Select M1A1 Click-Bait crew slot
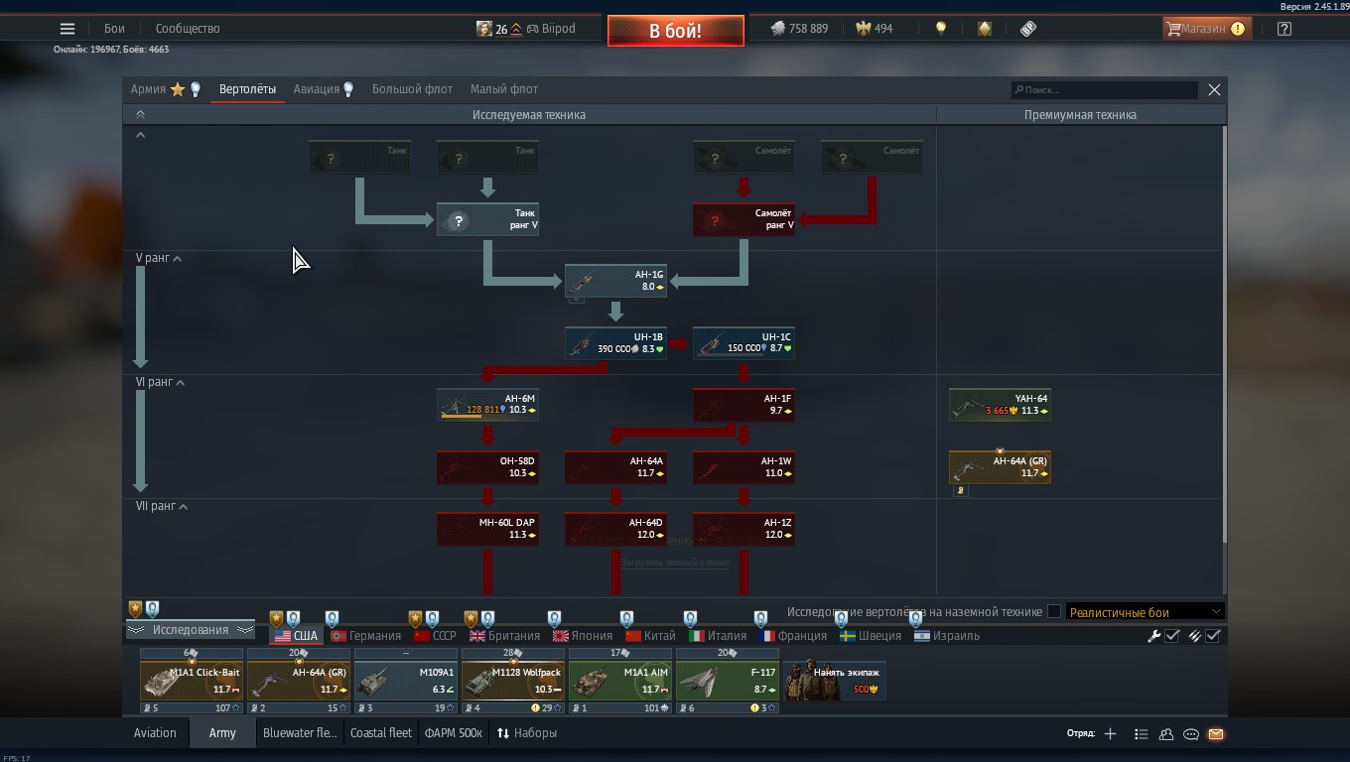Image resolution: width=1350 pixels, height=762 pixels. pyautogui.click(x=192, y=681)
